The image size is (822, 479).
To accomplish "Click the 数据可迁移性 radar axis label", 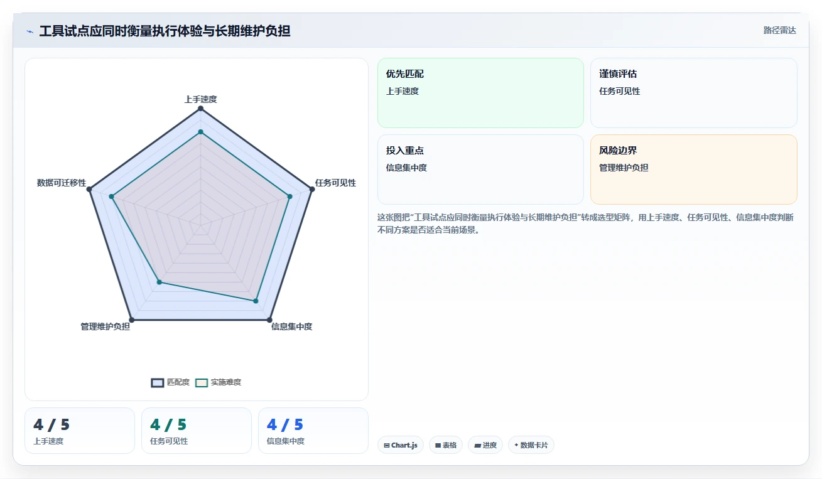I will (x=62, y=183).
